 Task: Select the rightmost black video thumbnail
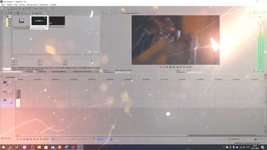[57, 21]
